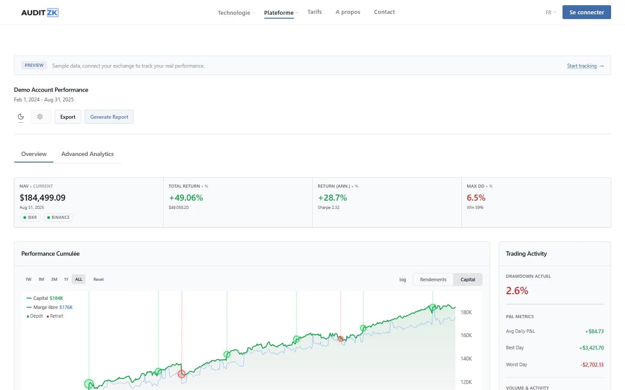
Task: Toggle dark mode with the moon icon
Action: point(21,117)
